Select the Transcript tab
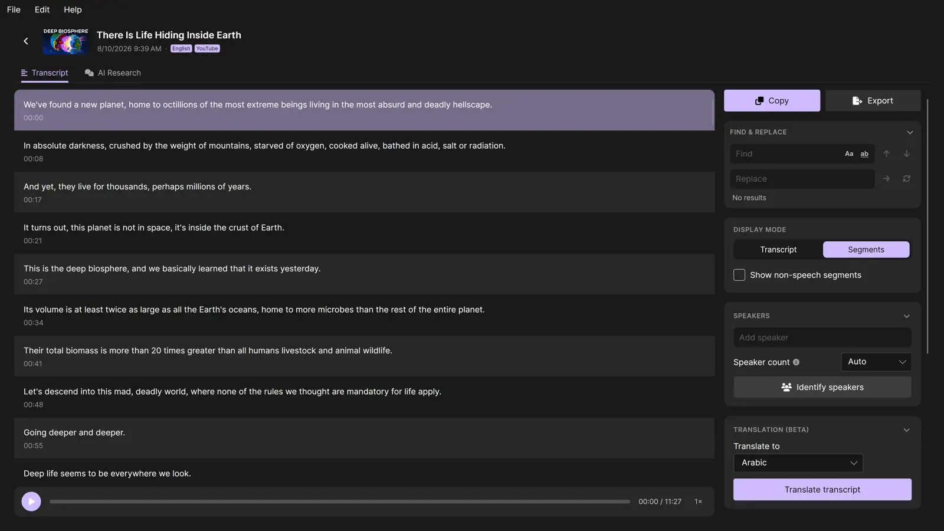944x531 pixels. (45, 73)
